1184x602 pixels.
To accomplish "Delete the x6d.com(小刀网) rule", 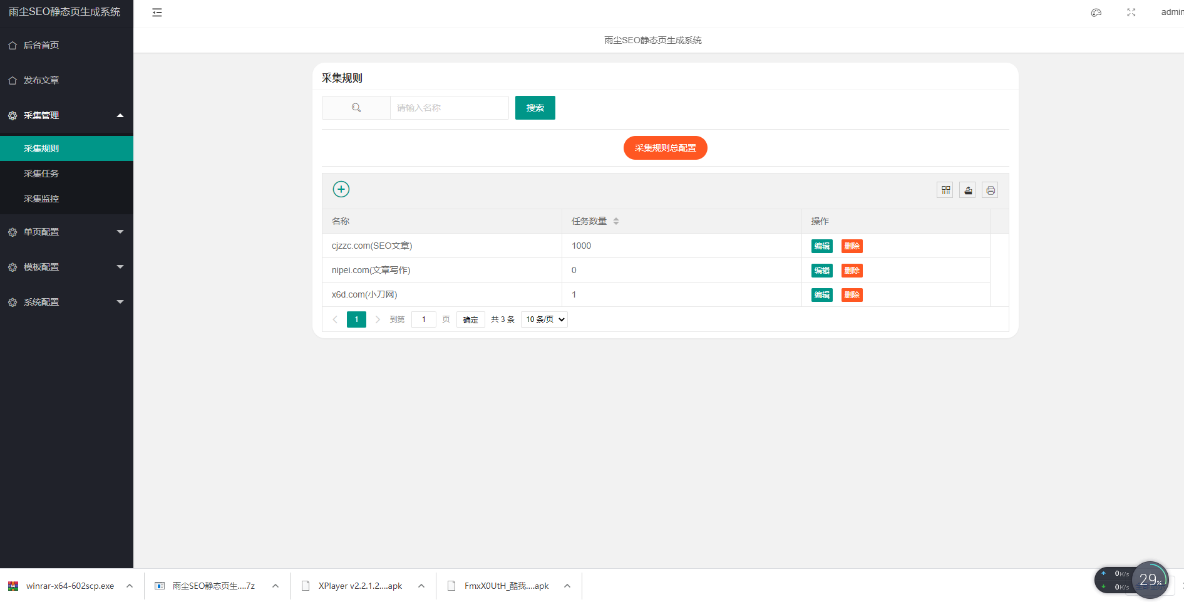I will click(x=852, y=295).
